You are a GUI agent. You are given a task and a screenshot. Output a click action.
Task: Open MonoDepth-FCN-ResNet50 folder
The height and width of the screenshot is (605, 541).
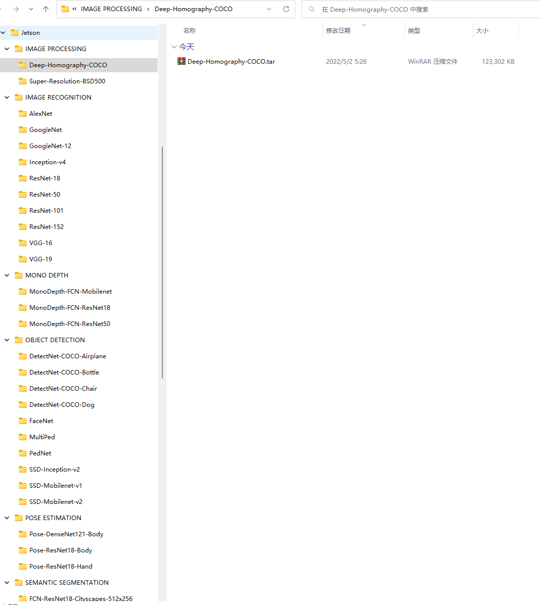pos(70,324)
